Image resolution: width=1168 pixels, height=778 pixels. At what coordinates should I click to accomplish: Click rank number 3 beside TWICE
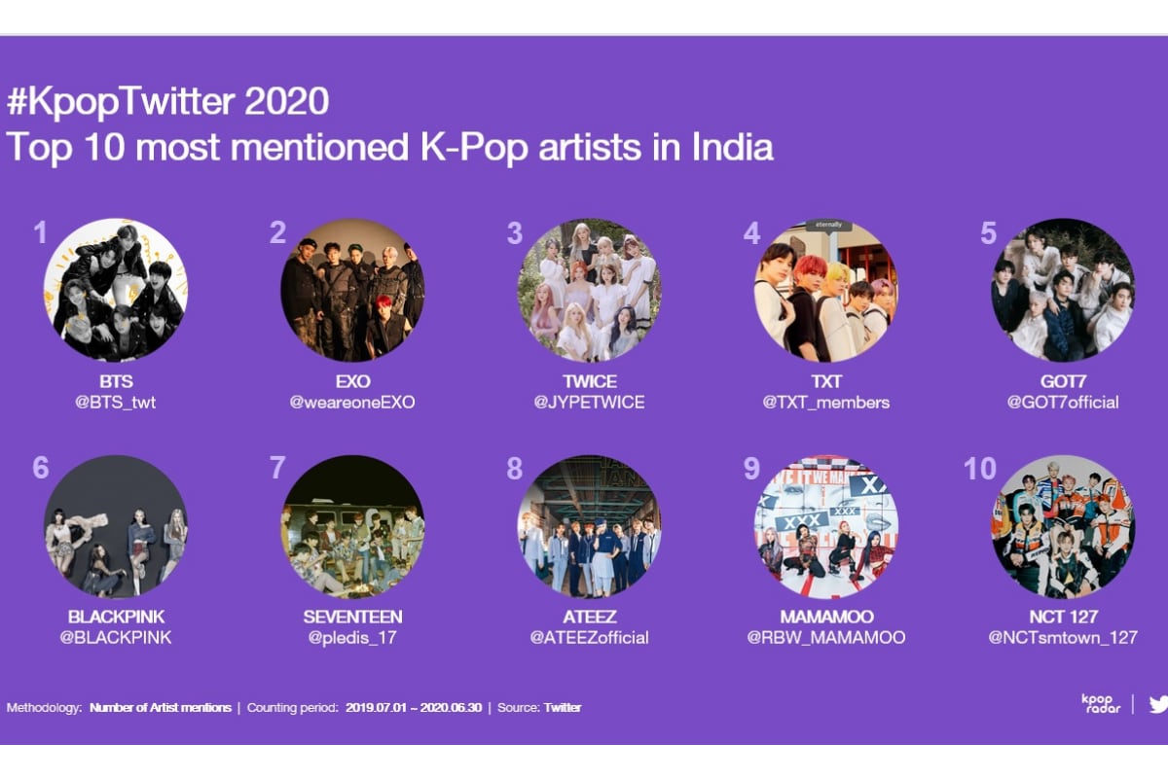tap(515, 232)
